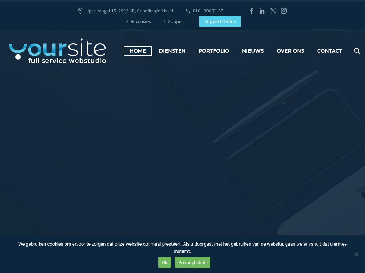Open the Instagram social icon

(284, 11)
